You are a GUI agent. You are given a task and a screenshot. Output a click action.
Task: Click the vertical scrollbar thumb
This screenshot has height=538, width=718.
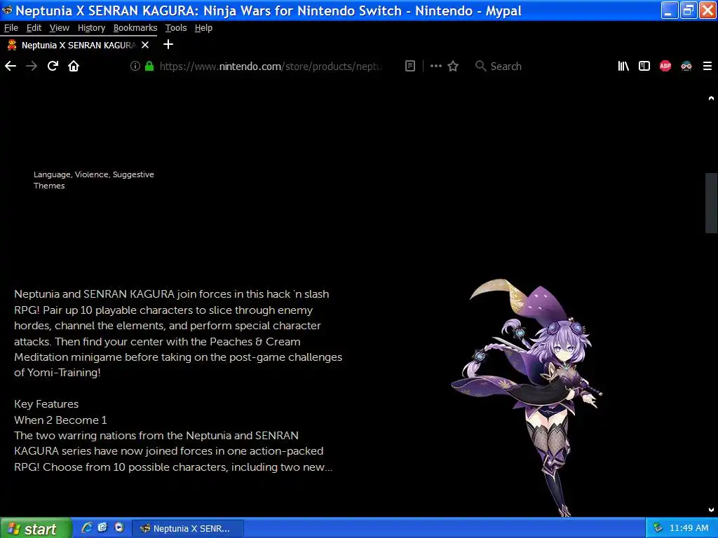click(x=711, y=203)
